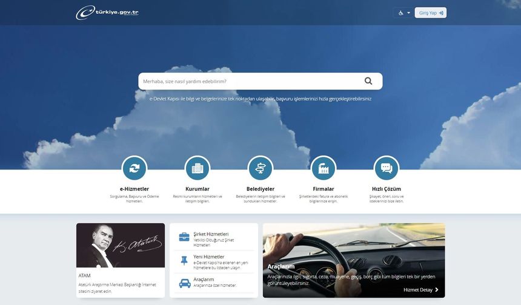The height and width of the screenshot is (305, 521).
Task: Open the Yeni Hizmetler list entry
Action: 214,261
